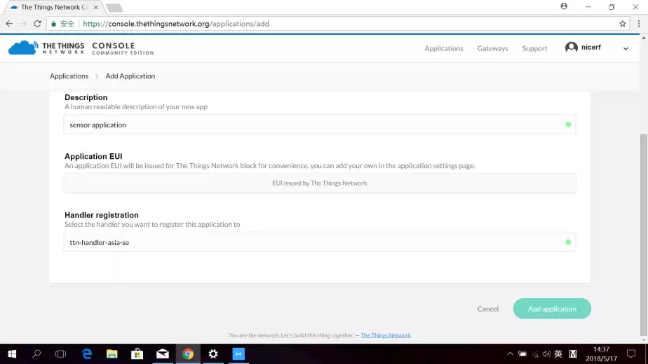Click the Applications breadcrumb link

click(69, 76)
